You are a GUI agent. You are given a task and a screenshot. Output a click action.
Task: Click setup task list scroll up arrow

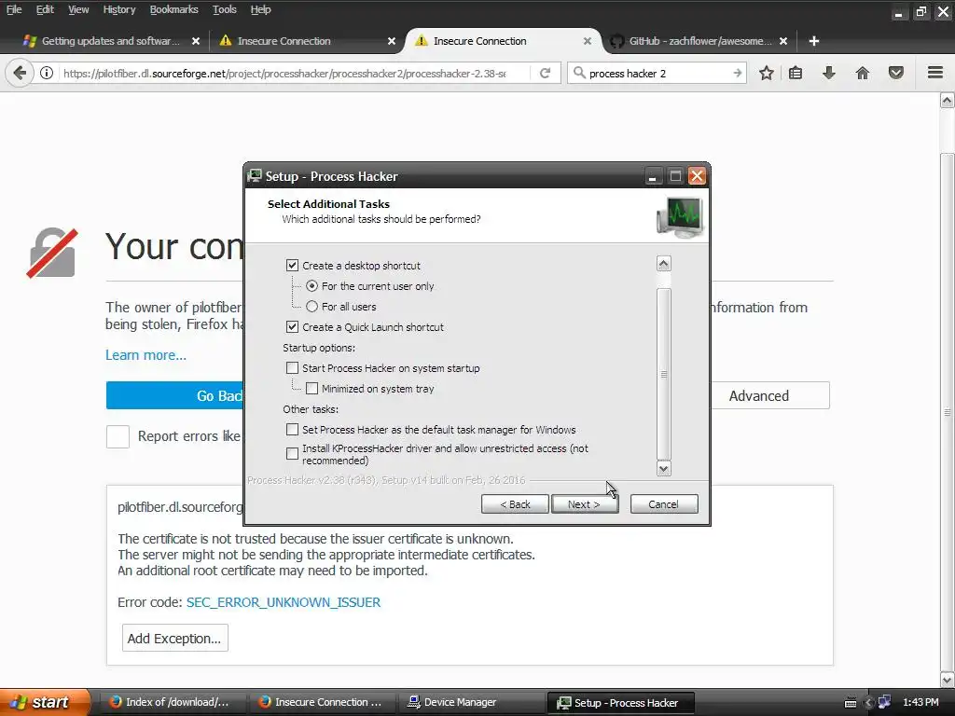[x=664, y=264]
